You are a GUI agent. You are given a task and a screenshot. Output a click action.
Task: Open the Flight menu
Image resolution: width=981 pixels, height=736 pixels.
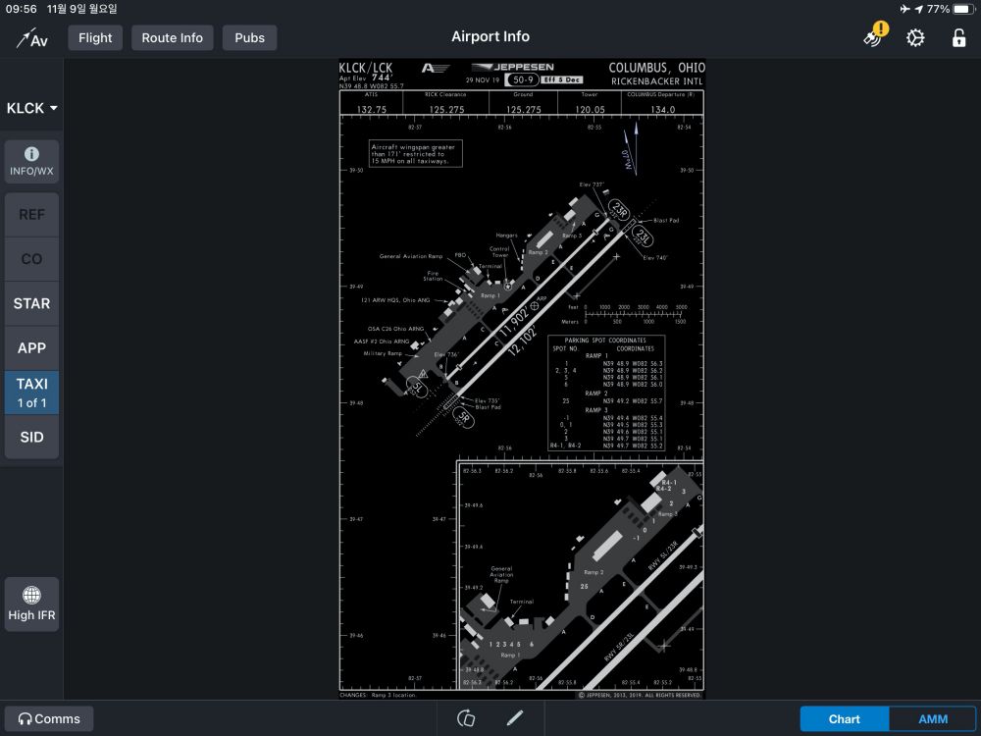[x=95, y=38]
